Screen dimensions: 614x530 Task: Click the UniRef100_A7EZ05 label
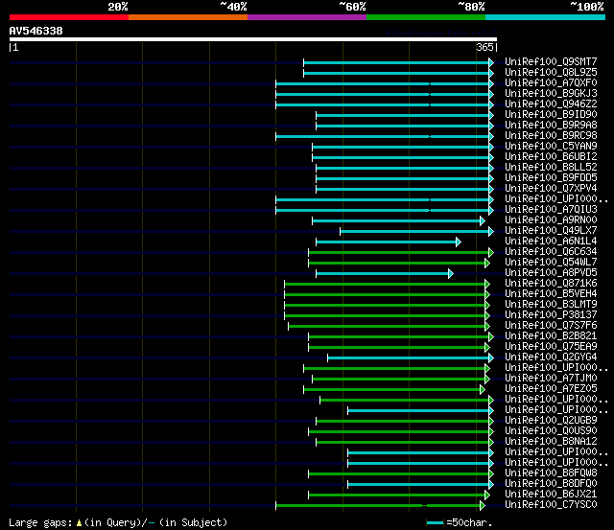click(x=551, y=389)
